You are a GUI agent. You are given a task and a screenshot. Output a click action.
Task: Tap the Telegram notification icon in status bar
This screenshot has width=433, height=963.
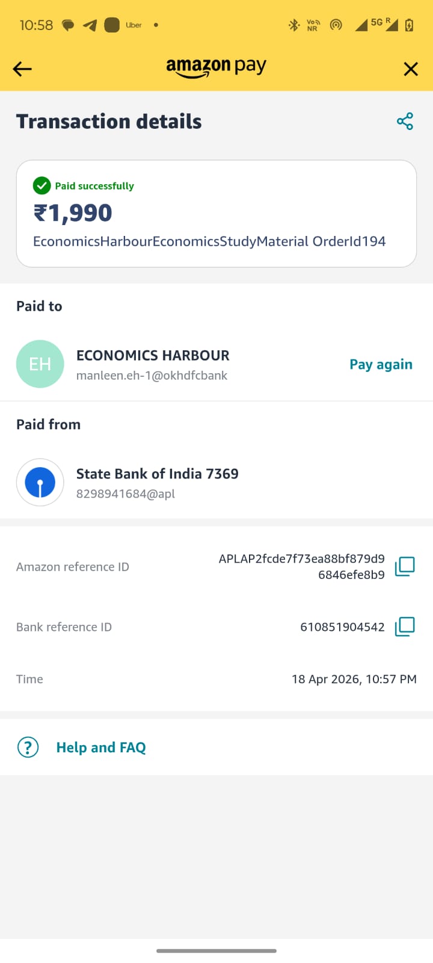(x=90, y=25)
